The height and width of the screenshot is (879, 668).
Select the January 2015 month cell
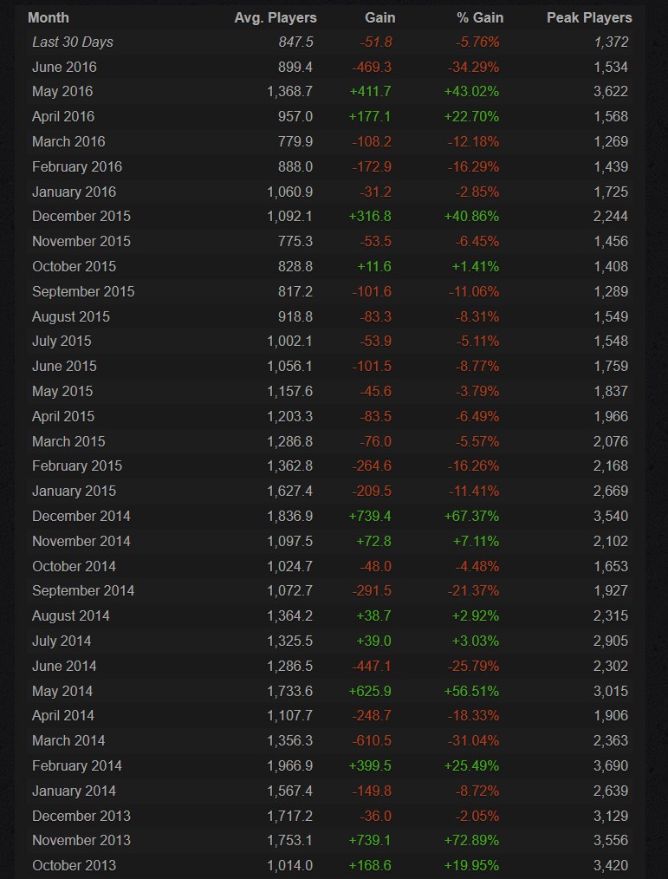pyautogui.click(x=74, y=491)
